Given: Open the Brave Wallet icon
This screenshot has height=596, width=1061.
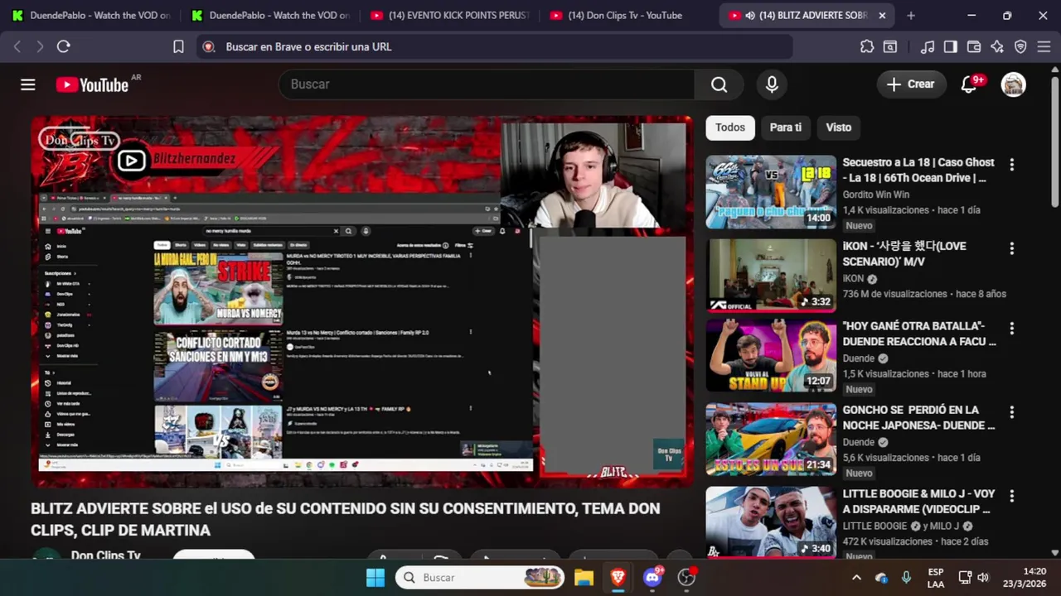Looking at the screenshot, I should click(974, 46).
